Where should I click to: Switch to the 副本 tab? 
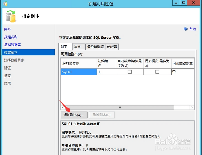[x=65, y=47]
